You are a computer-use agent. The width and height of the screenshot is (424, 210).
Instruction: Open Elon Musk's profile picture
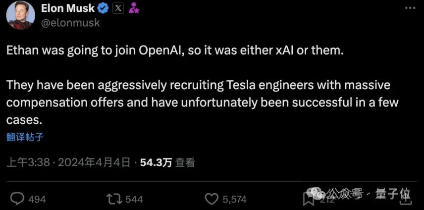click(x=20, y=15)
